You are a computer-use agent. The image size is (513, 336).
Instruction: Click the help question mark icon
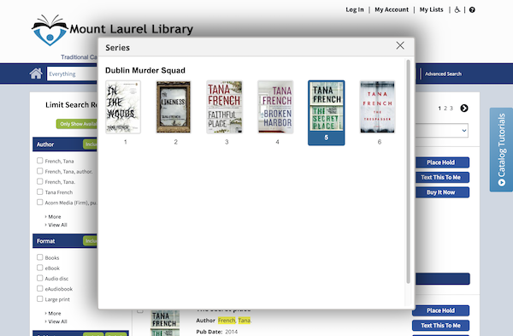click(472, 9)
